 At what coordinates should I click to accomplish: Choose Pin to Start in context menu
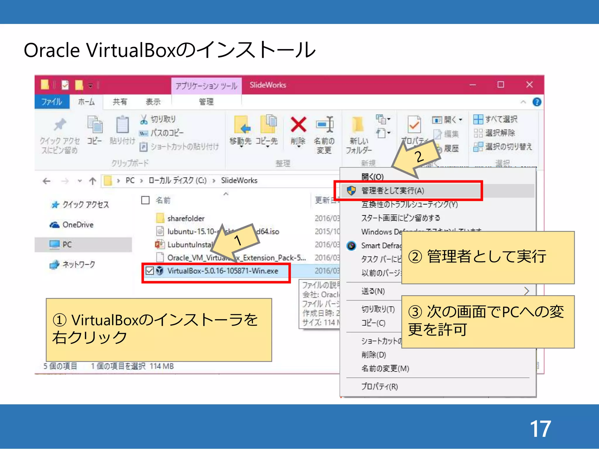pos(401,218)
